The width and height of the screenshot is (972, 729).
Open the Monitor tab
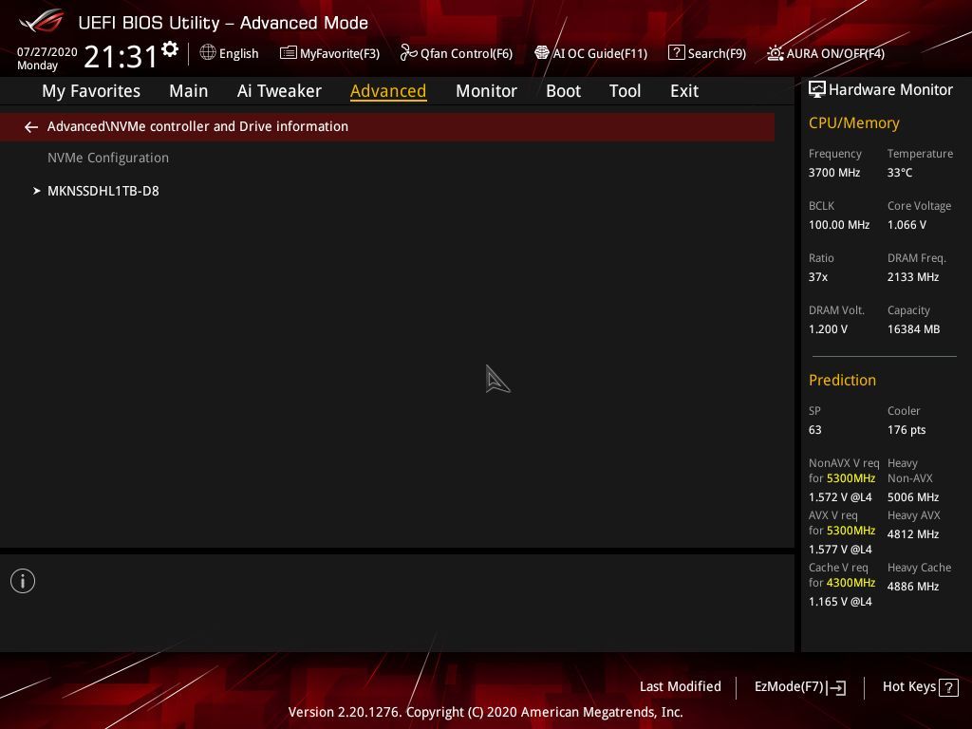(x=486, y=91)
